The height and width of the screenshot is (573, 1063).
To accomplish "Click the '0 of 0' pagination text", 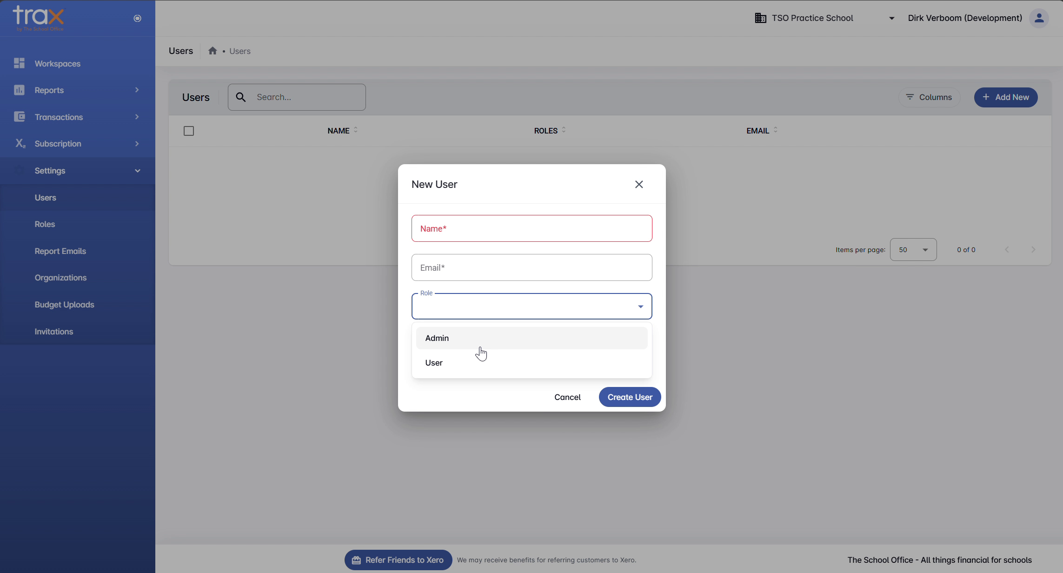I will [x=966, y=250].
